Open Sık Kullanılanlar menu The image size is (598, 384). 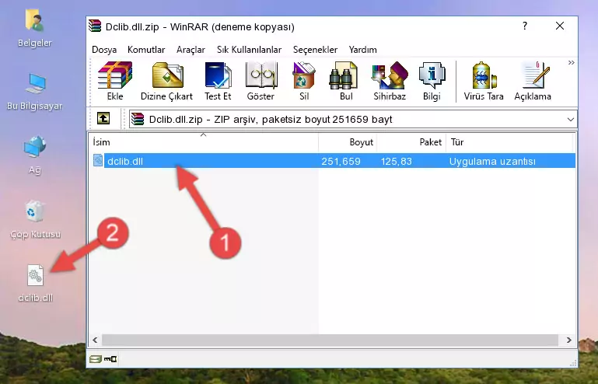(x=249, y=50)
